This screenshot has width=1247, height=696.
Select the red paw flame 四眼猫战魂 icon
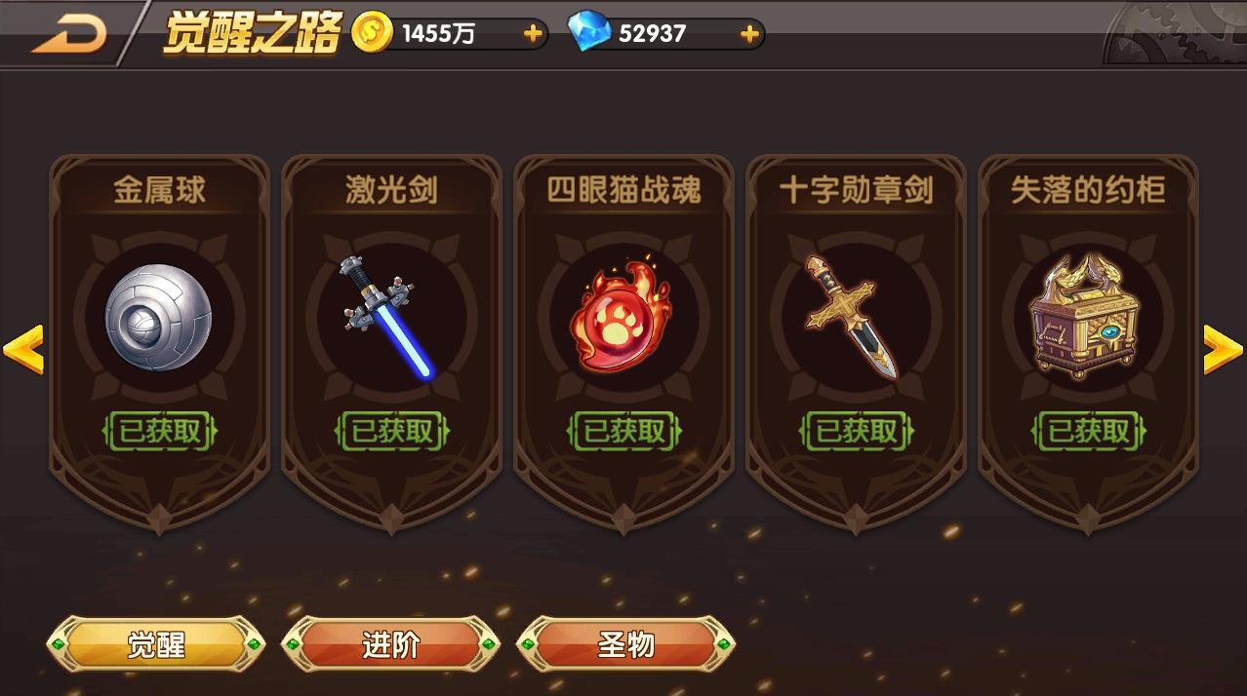pos(623,315)
